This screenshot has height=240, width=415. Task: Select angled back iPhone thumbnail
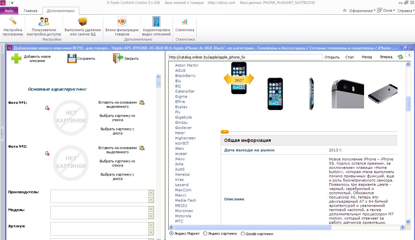[383, 94]
